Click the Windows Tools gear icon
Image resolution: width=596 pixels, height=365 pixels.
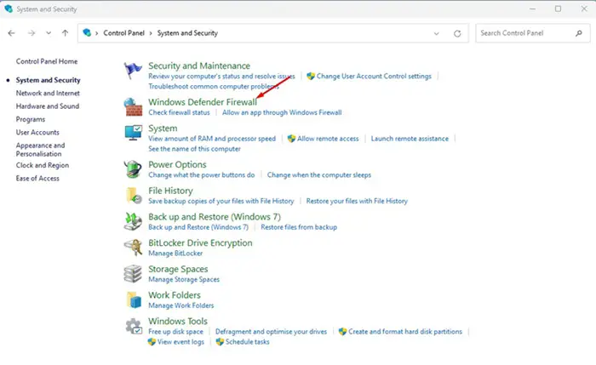coord(134,326)
